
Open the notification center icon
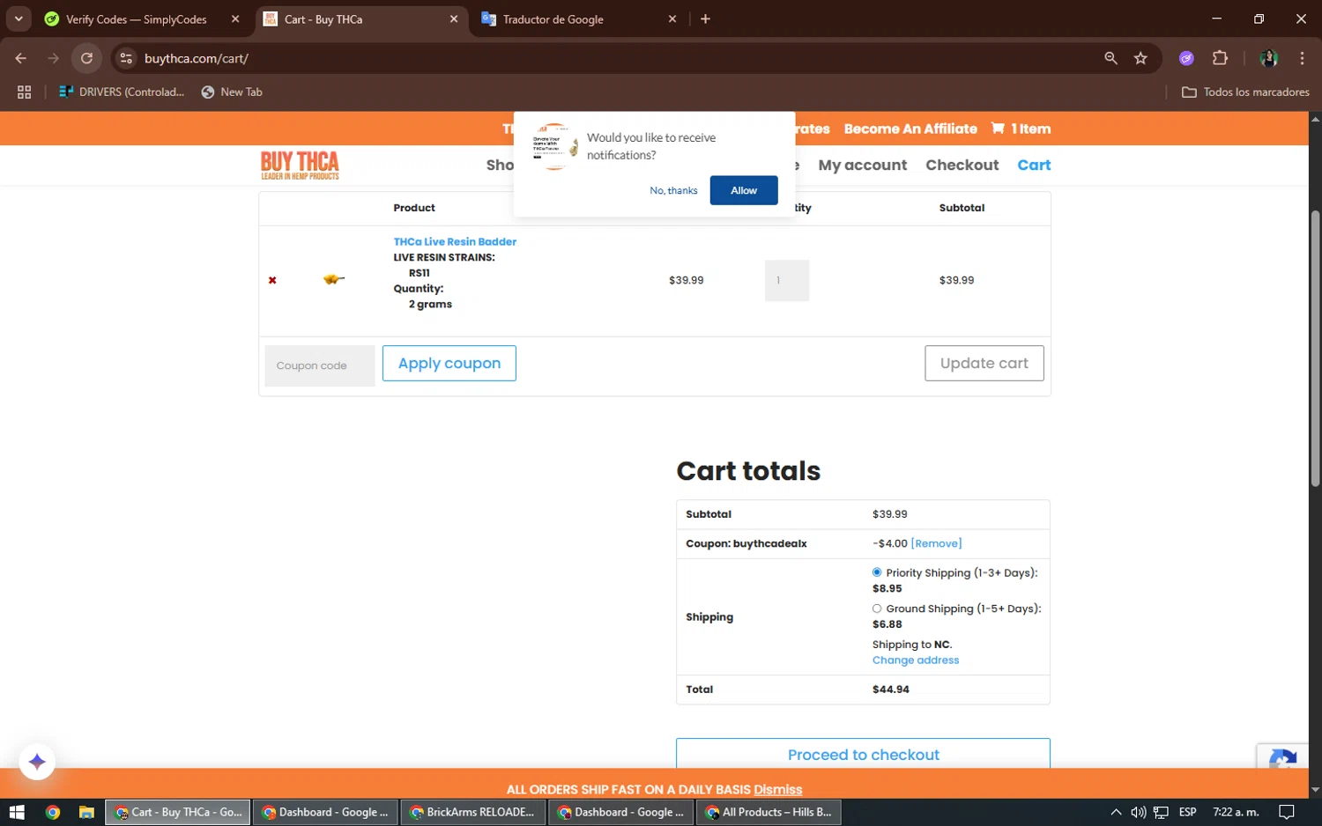point(1287,812)
